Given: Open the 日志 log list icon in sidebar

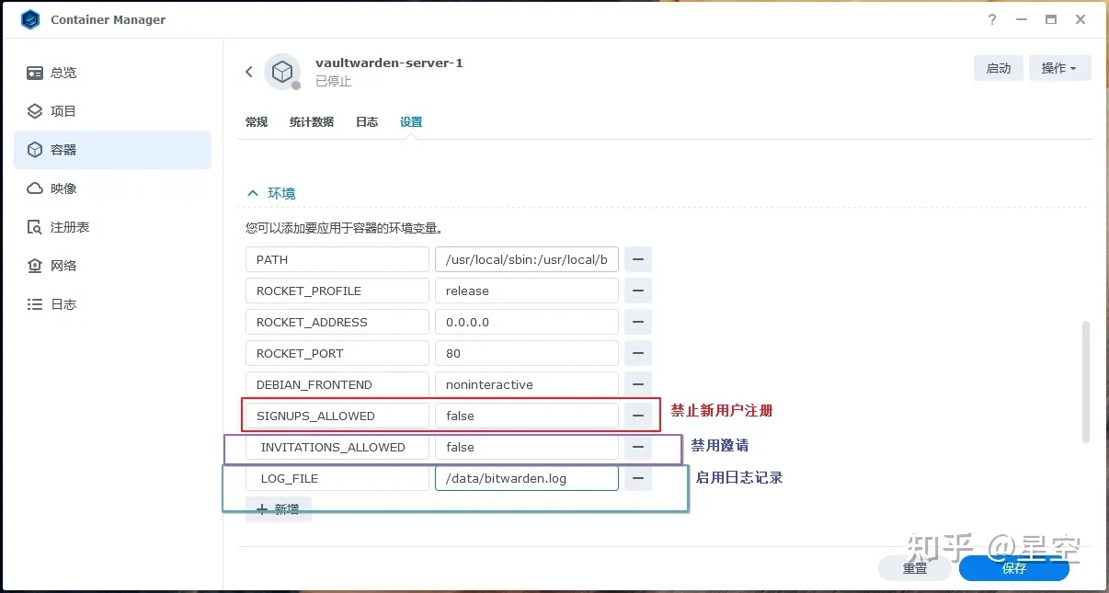Looking at the screenshot, I should pyautogui.click(x=35, y=304).
